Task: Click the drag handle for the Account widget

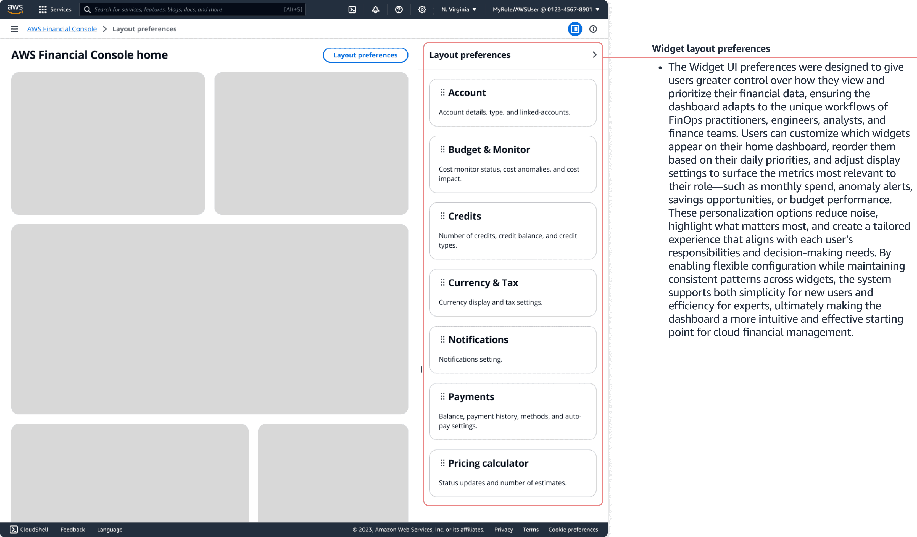Action: tap(442, 93)
